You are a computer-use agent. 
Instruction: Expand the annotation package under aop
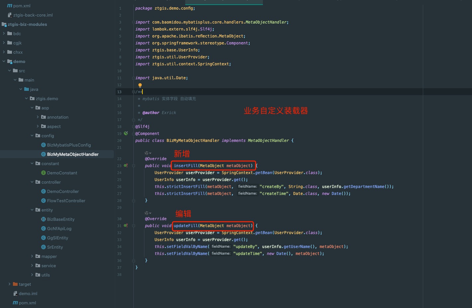tap(38, 117)
